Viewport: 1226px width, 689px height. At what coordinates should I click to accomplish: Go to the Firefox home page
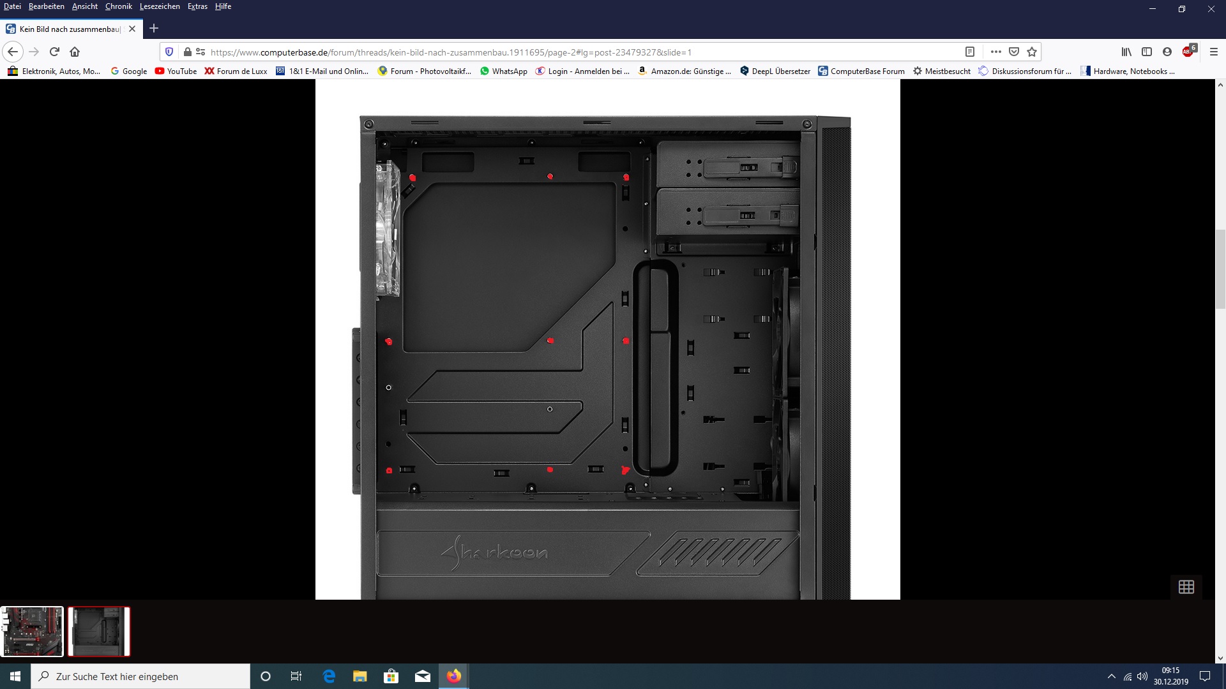(x=75, y=52)
